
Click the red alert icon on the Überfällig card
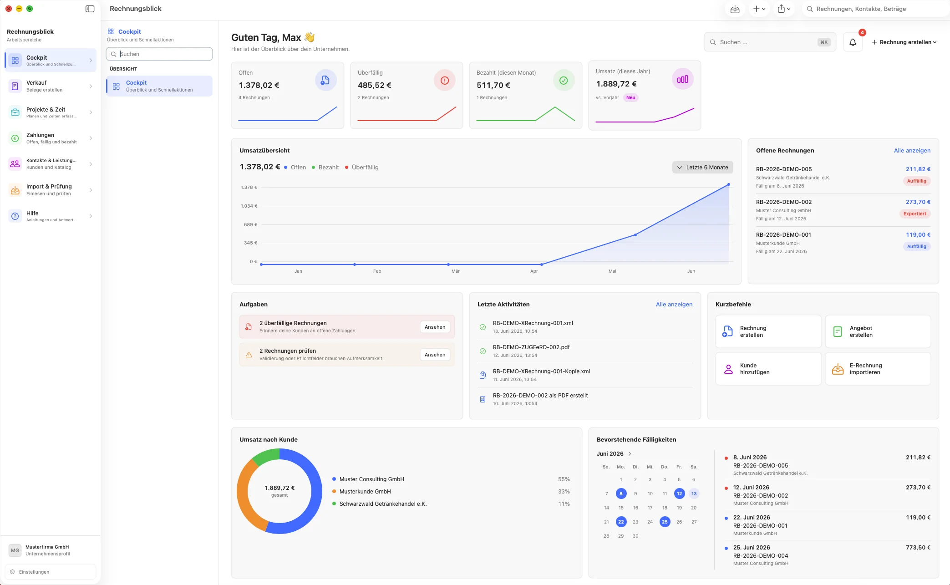[x=445, y=81]
